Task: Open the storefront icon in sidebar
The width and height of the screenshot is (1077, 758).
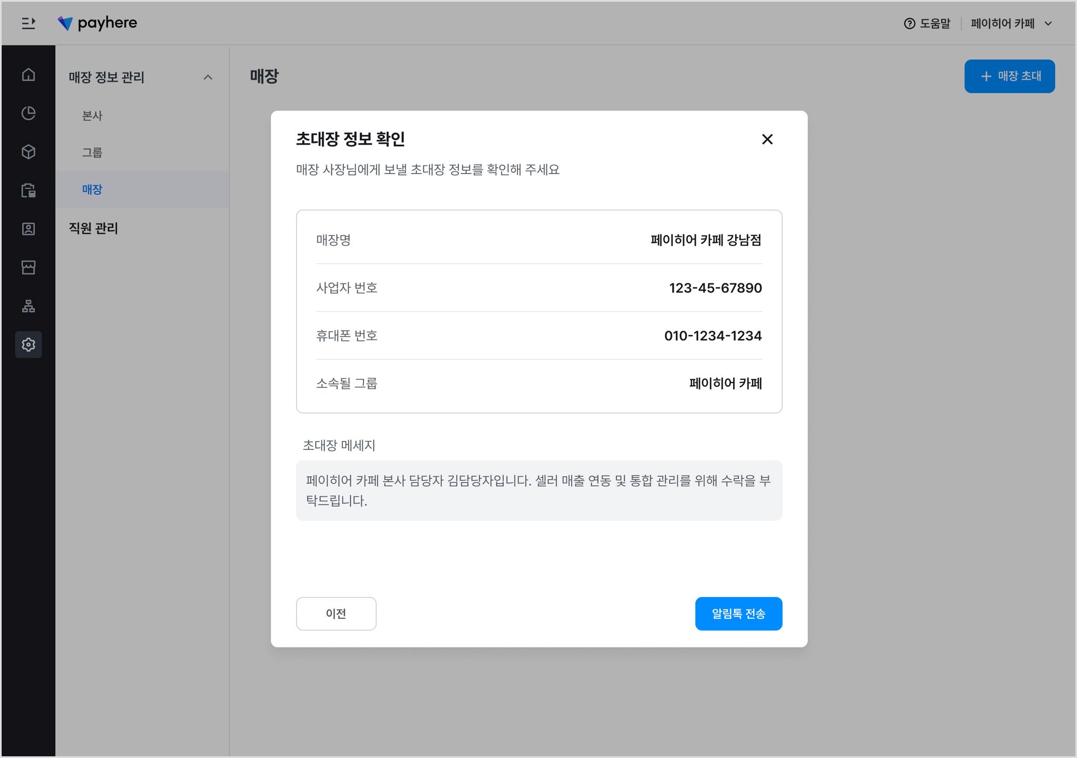Action: click(x=28, y=268)
